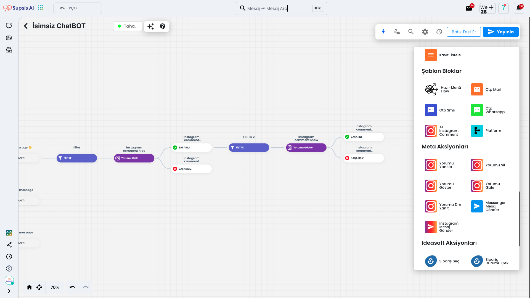The image size is (530, 298).
Task: Open the notifications bell icon
Action: 519,8
